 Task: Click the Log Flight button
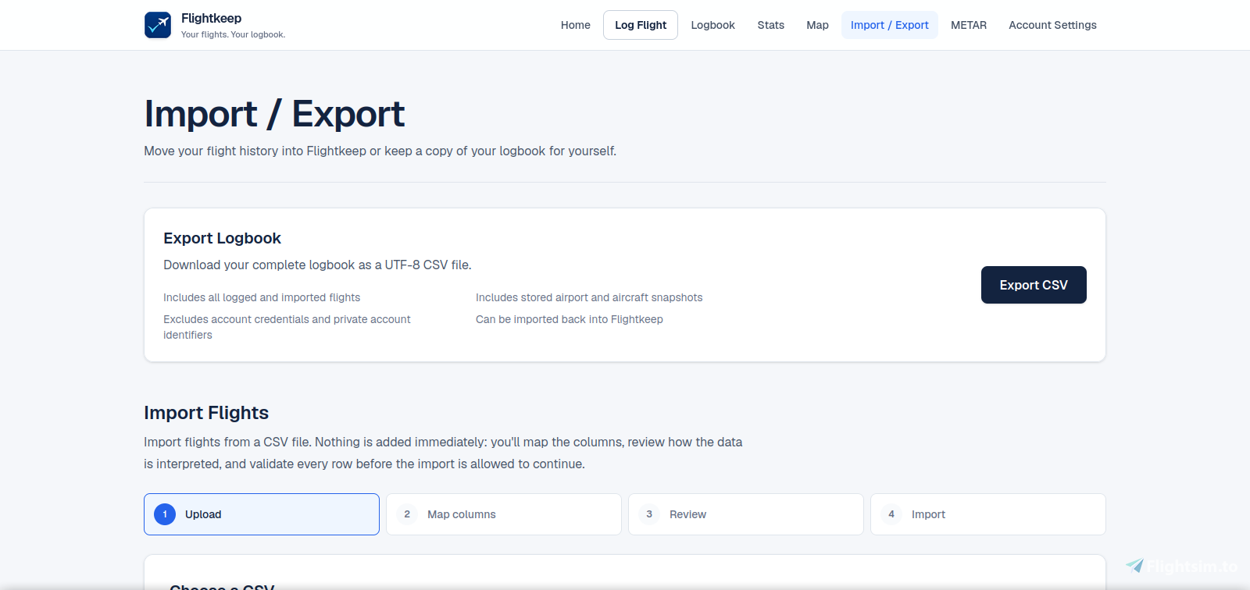pos(641,25)
